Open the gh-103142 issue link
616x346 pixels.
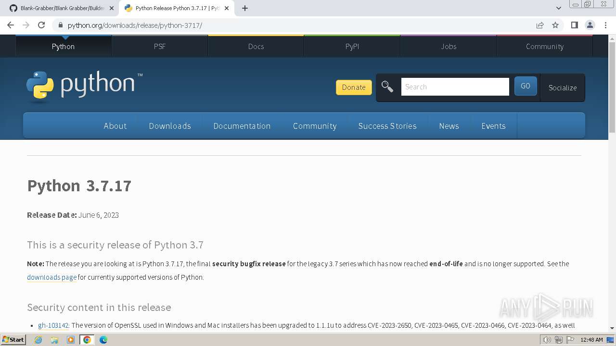tap(53, 325)
